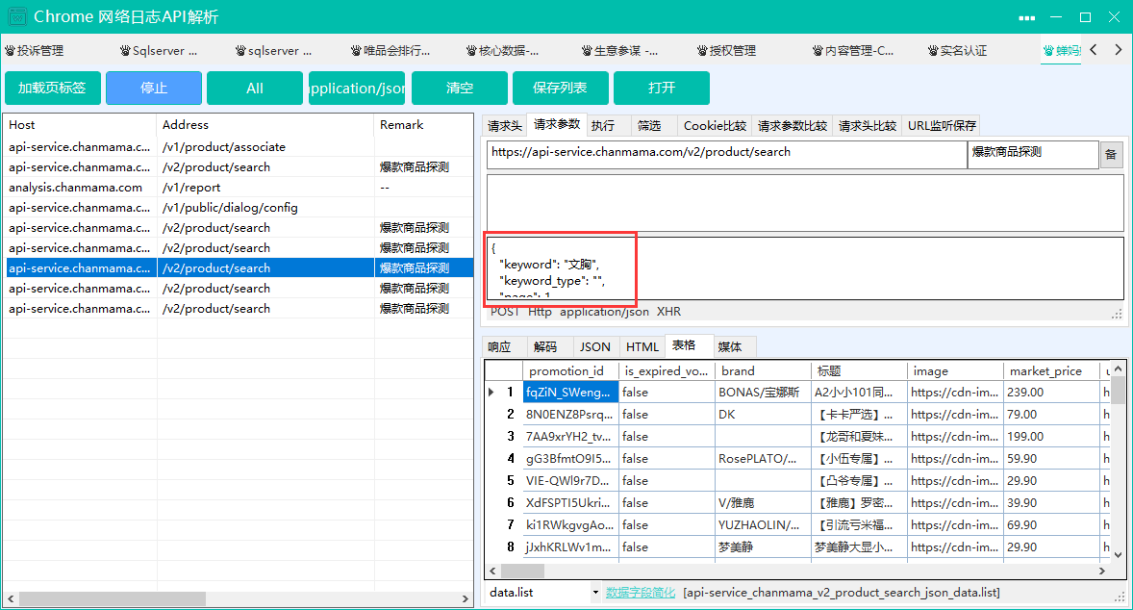Click the row 1 selector arrow
The height and width of the screenshot is (610, 1133).
coord(492,393)
